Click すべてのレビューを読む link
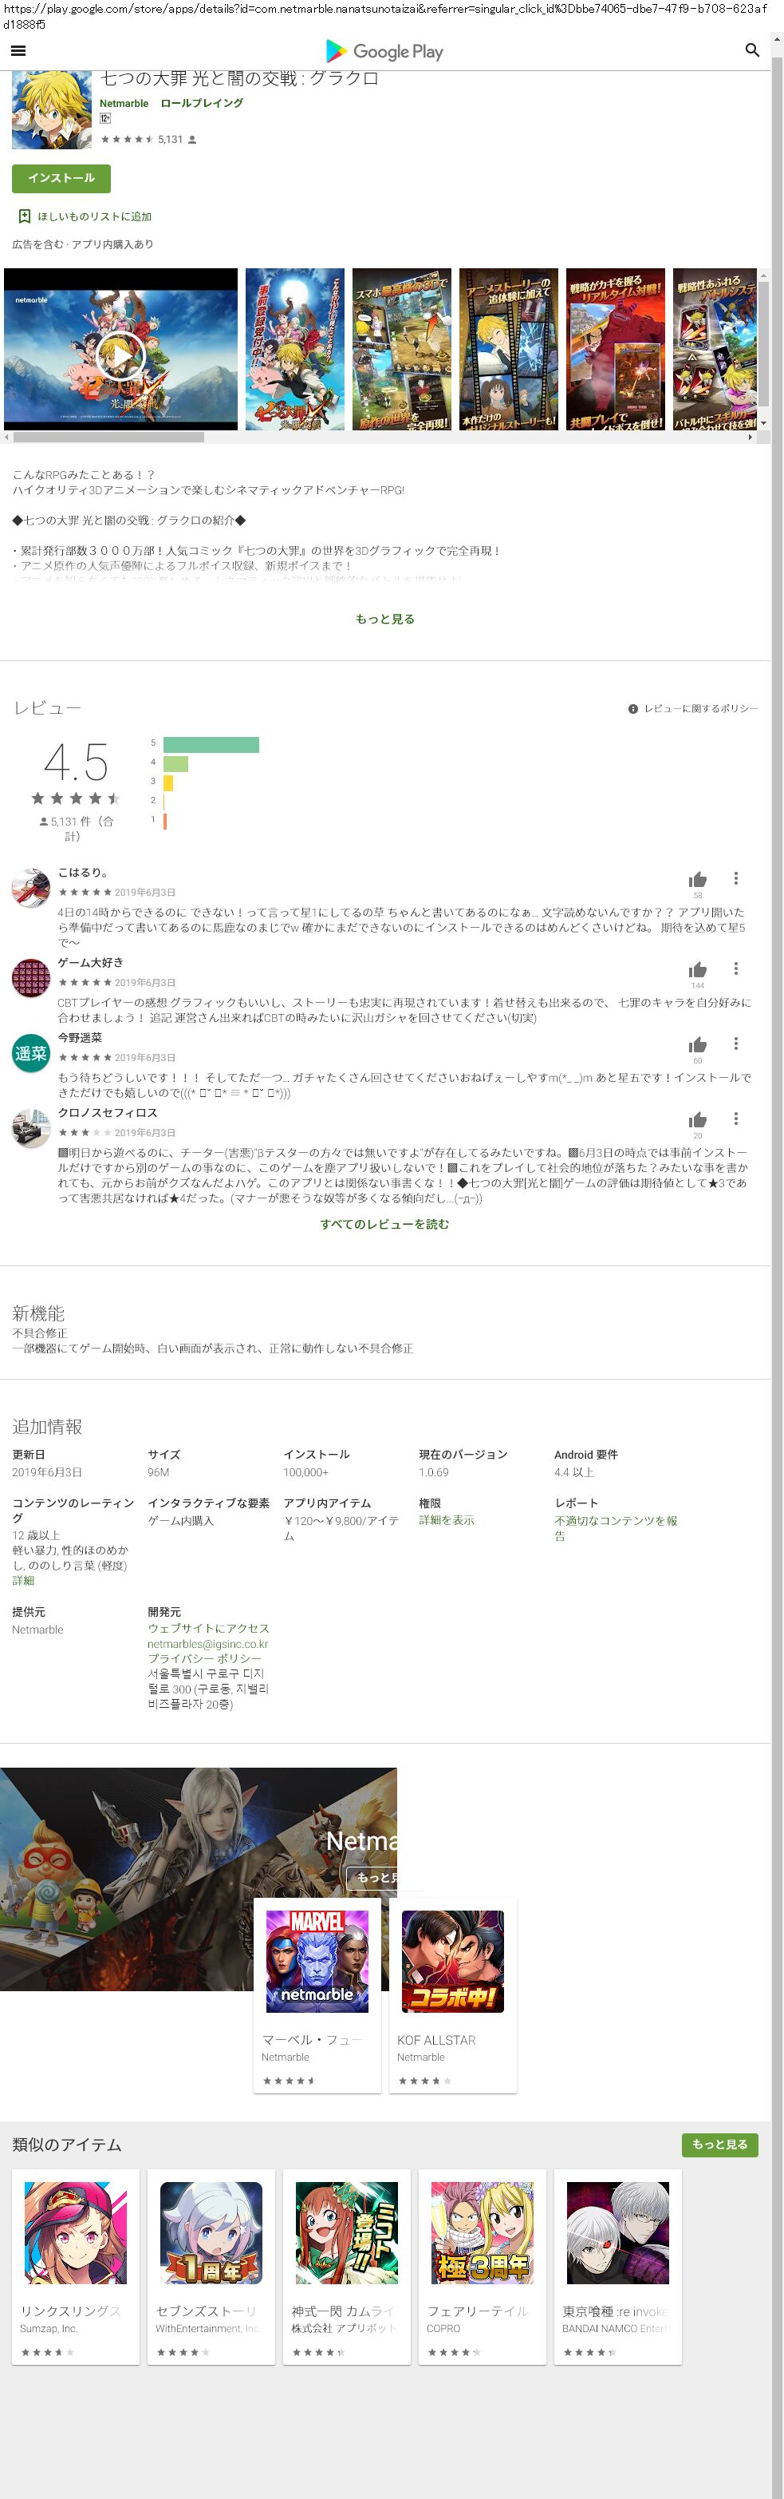The height and width of the screenshot is (2499, 784). (x=384, y=1224)
